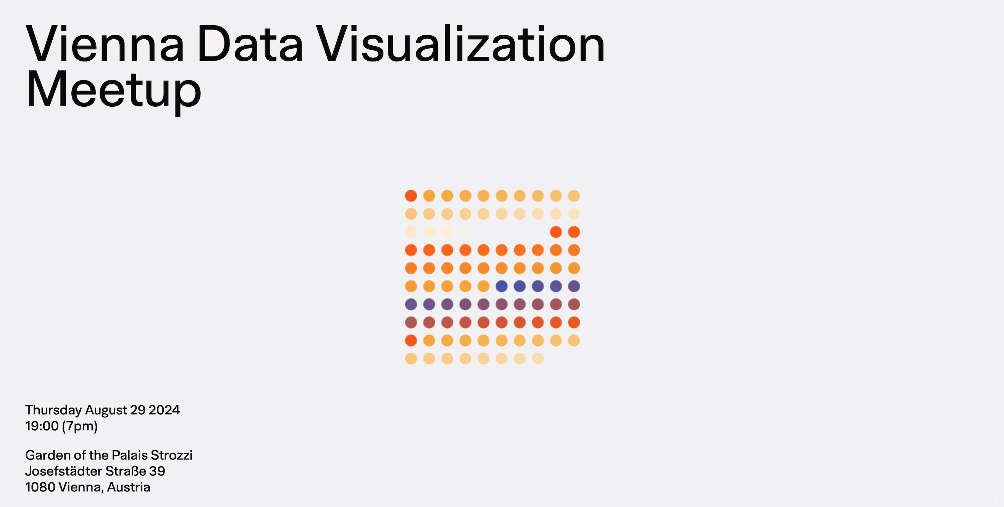Click "Garden of the Palais Strozzi" venue line
Image resolution: width=1004 pixels, height=507 pixels.
109,455
